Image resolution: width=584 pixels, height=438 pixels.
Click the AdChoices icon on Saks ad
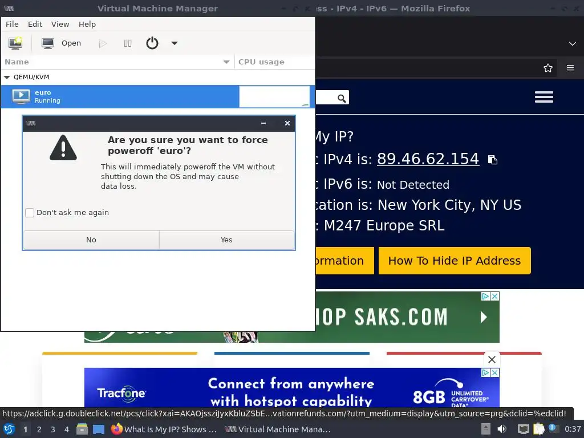(485, 296)
